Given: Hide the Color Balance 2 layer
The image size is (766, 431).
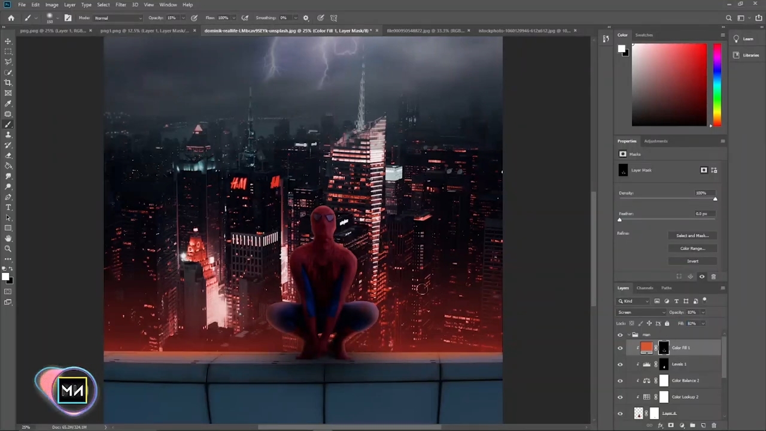Looking at the screenshot, I should coord(620,381).
